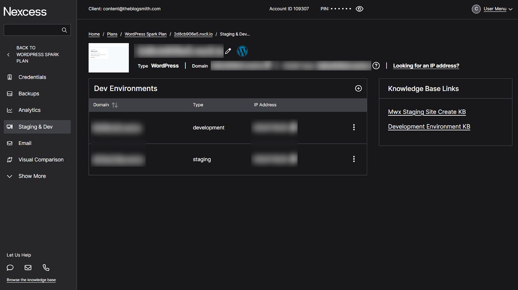Click the Backups sidebar icon

10,94
